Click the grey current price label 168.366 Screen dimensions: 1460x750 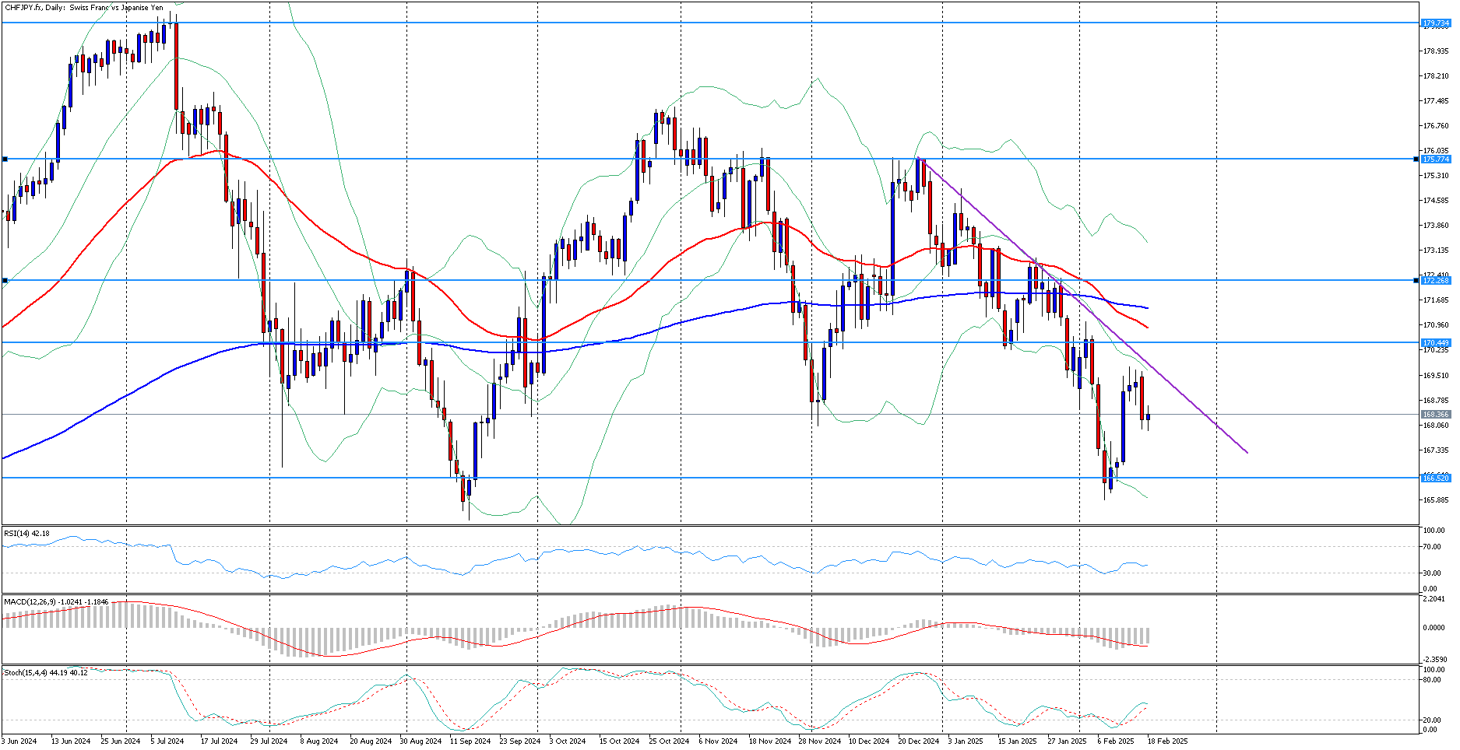(1436, 415)
